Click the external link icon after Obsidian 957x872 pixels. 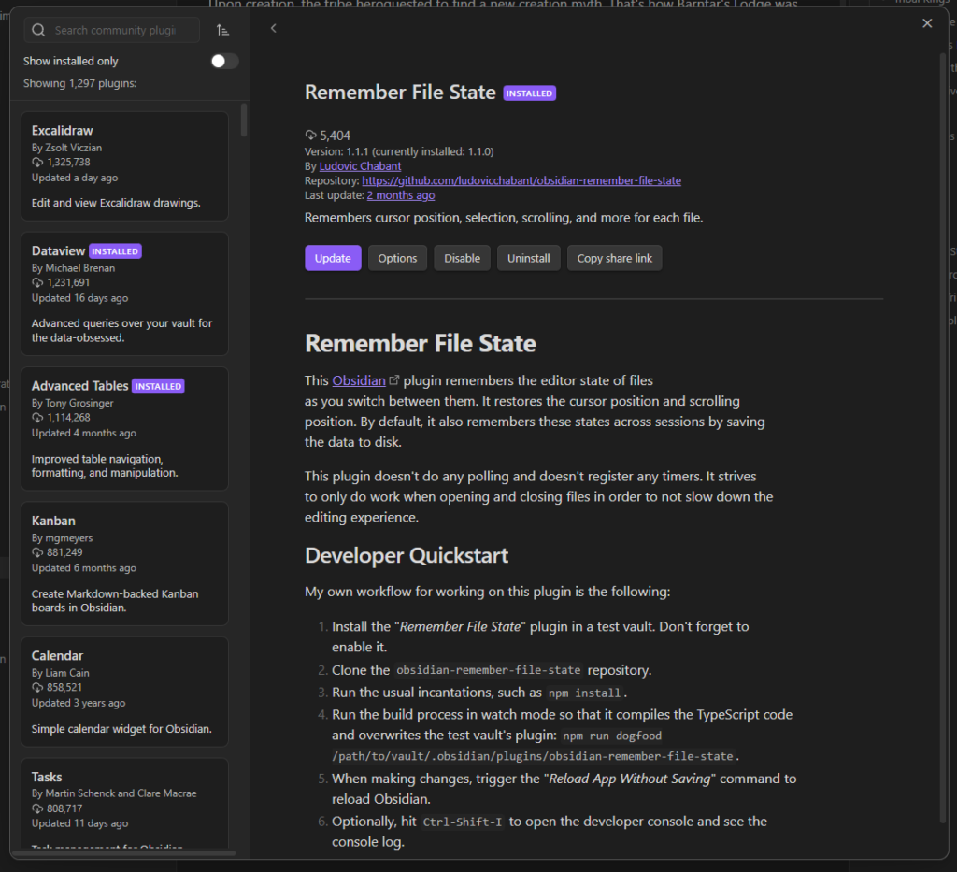pyautogui.click(x=394, y=380)
